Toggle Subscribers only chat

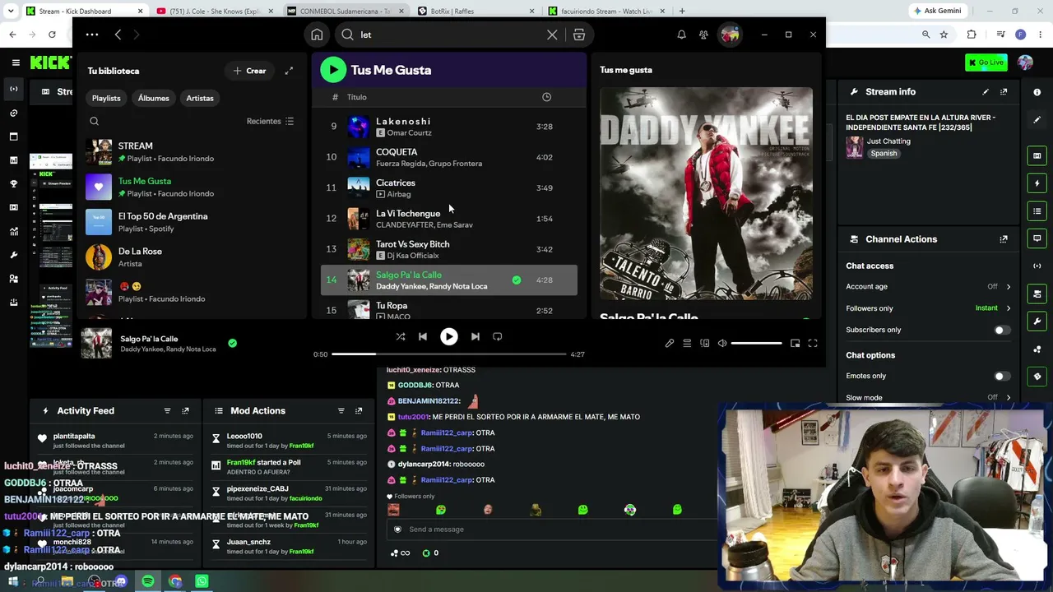click(x=1000, y=330)
